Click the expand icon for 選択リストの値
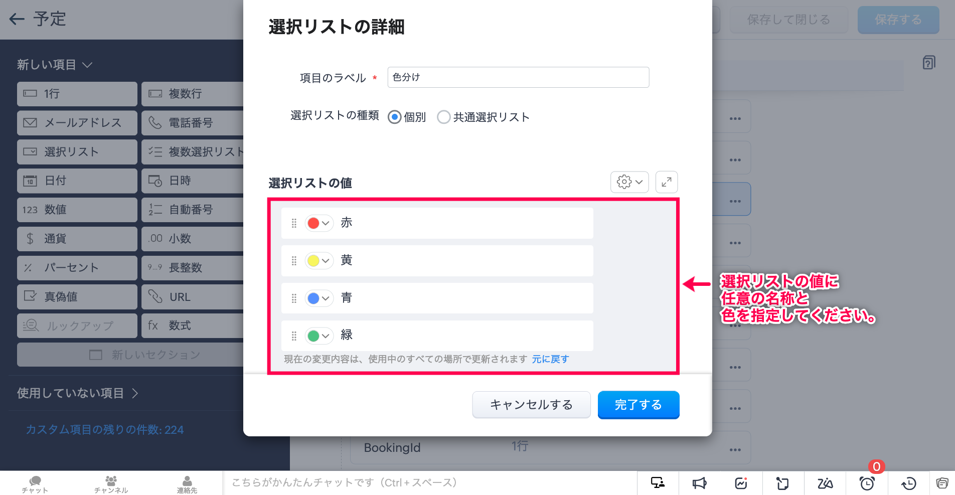The height and width of the screenshot is (495, 955). click(666, 182)
